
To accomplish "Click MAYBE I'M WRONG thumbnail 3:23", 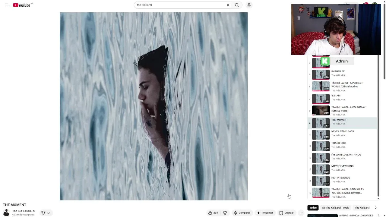I will click(x=321, y=169).
